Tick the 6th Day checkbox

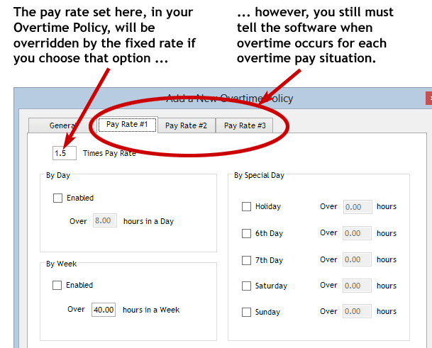[246, 233]
